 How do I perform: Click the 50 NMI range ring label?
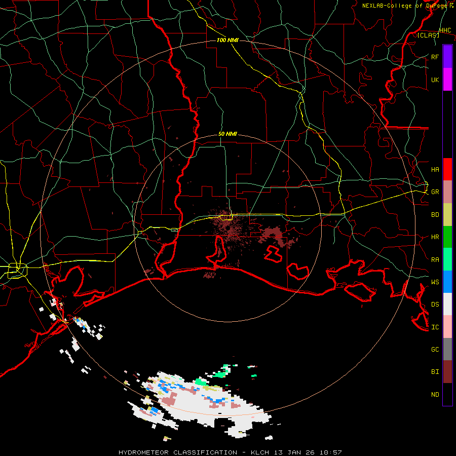click(227, 134)
